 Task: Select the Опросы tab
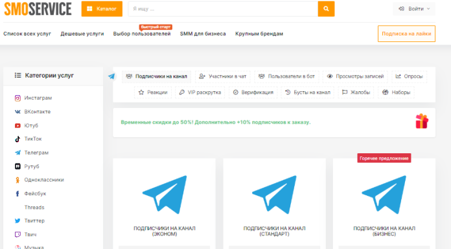(410, 76)
